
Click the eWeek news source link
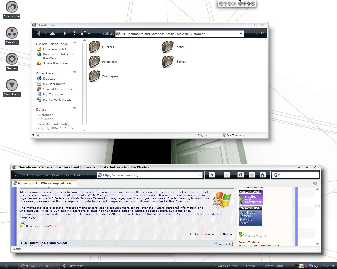pyautogui.click(x=52, y=226)
